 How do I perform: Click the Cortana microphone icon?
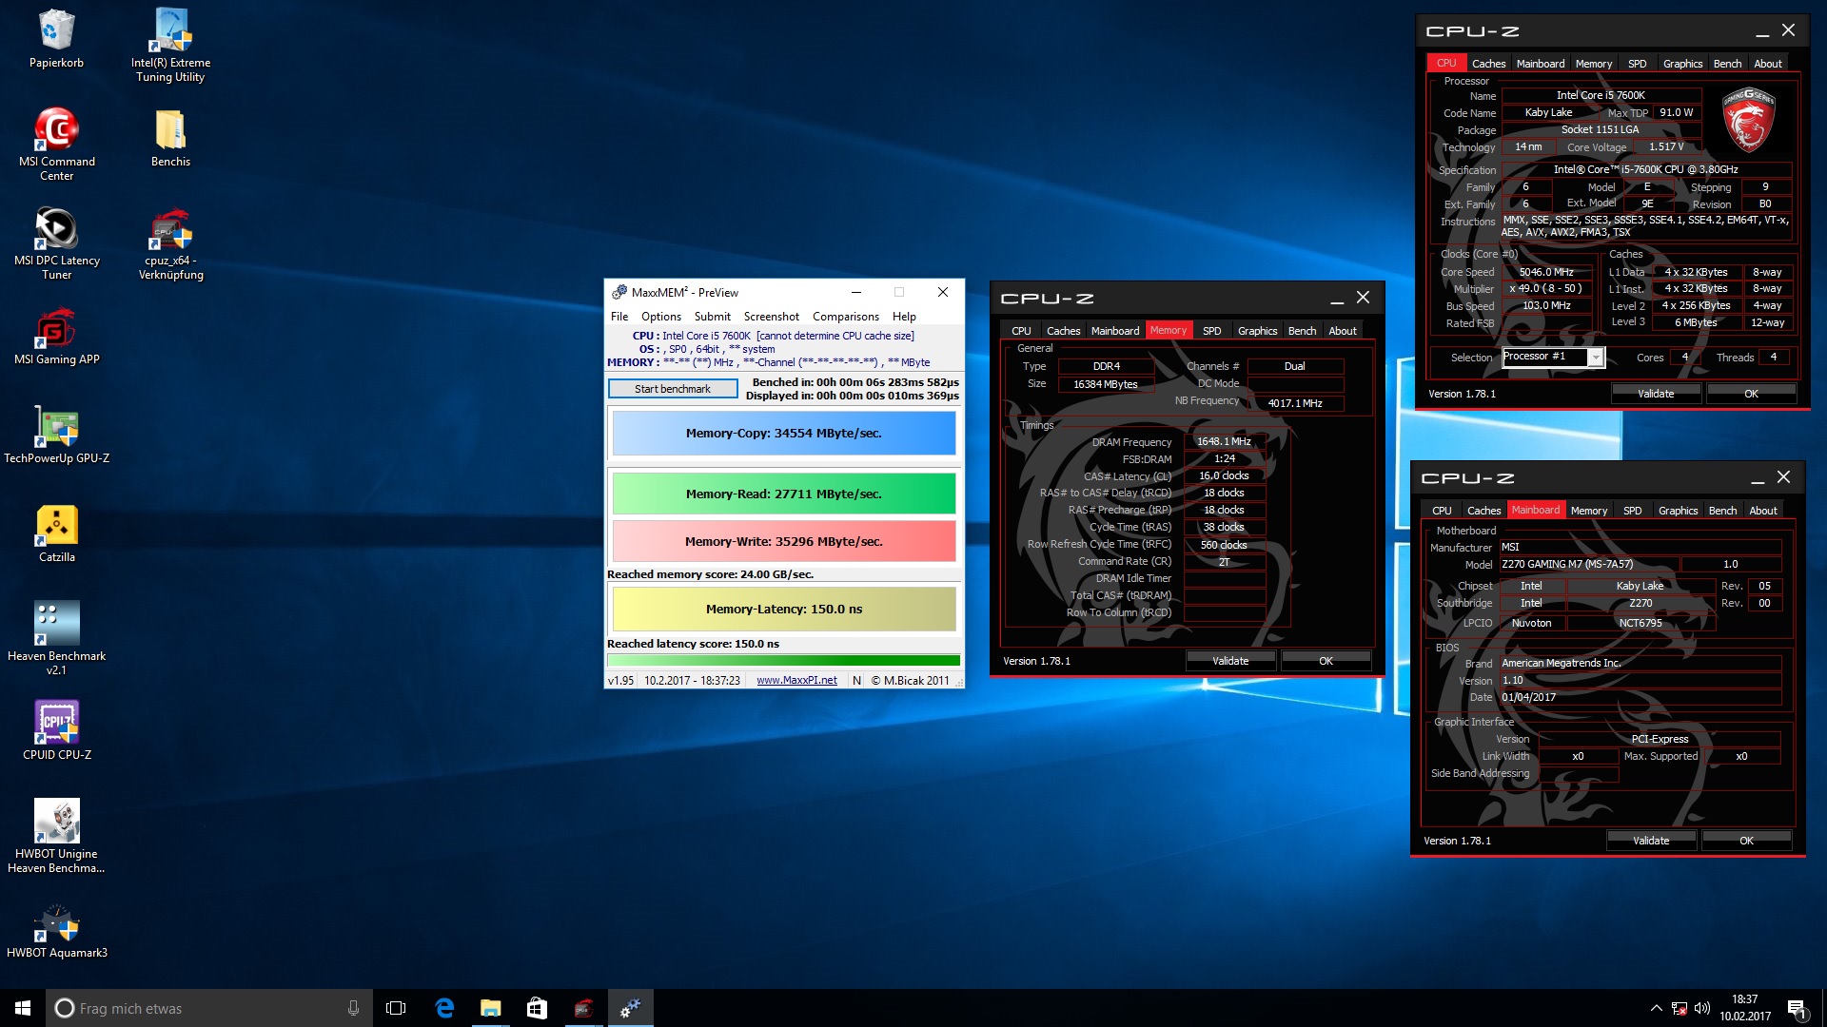pyautogui.click(x=353, y=1008)
